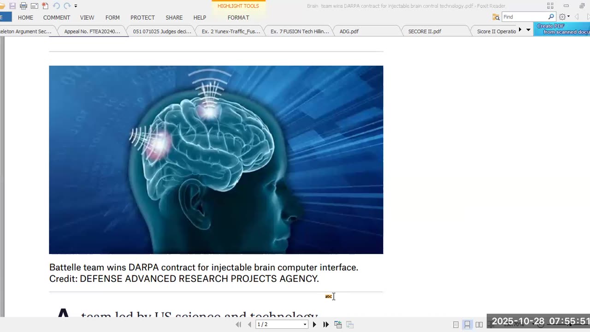
Task: Click the Save icon in quick access toolbar
Action: 12,6
